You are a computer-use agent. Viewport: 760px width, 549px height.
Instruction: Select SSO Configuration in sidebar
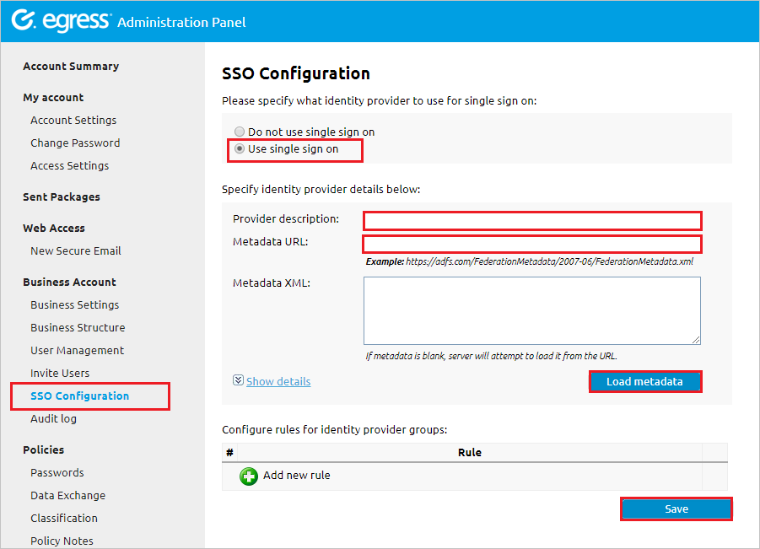pyautogui.click(x=79, y=396)
